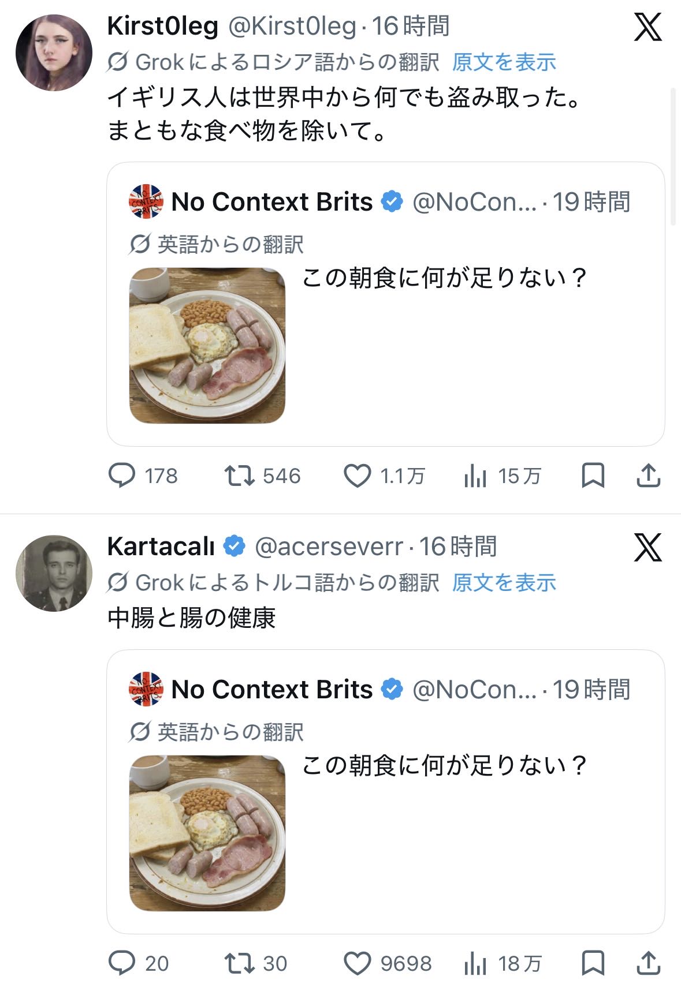The height and width of the screenshot is (984, 681).
Task: Open breakfast photo in first quoted post
Action: click(x=207, y=345)
